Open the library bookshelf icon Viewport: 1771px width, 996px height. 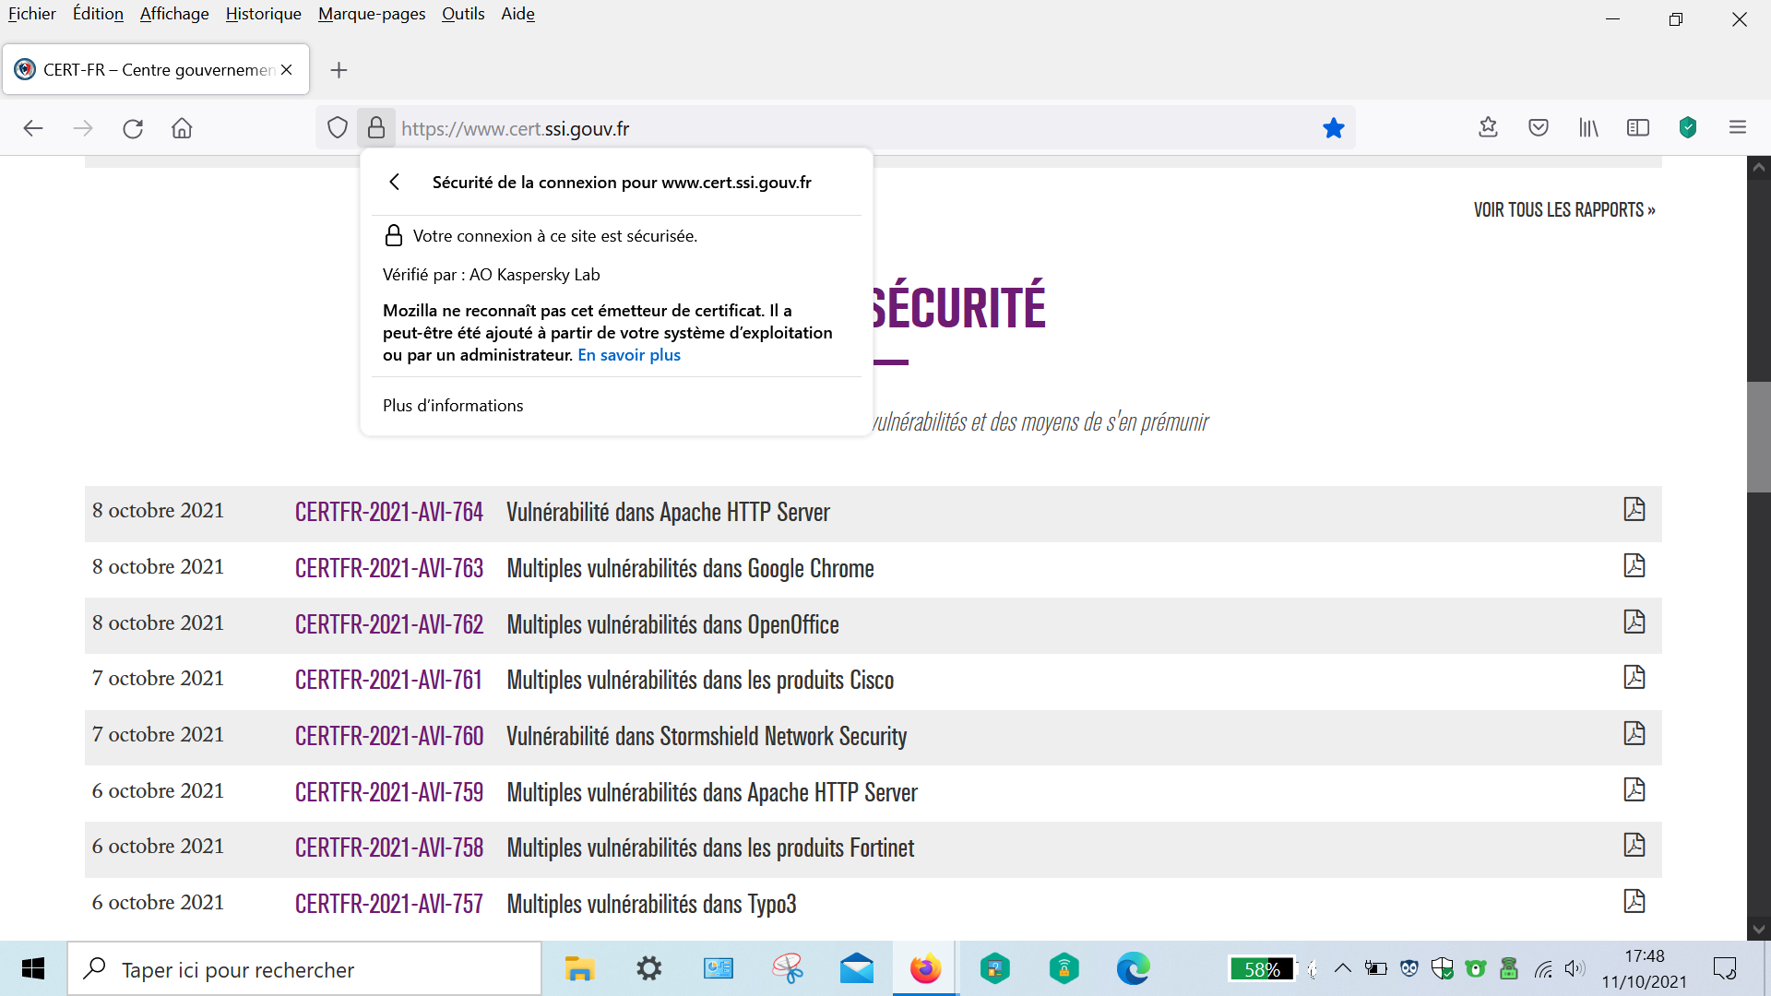pos(1587,128)
